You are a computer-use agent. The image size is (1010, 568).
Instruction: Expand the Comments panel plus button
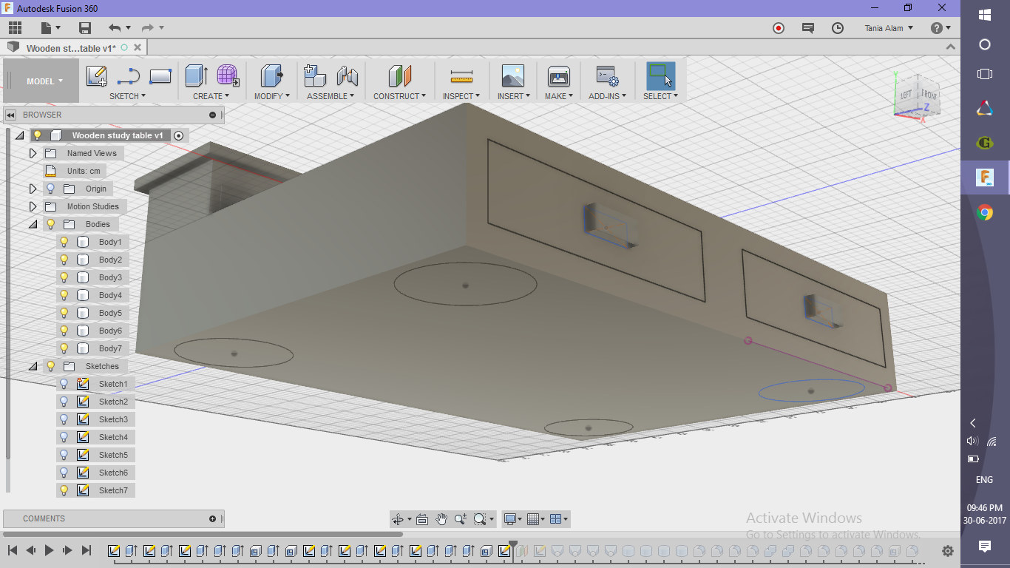point(213,518)
